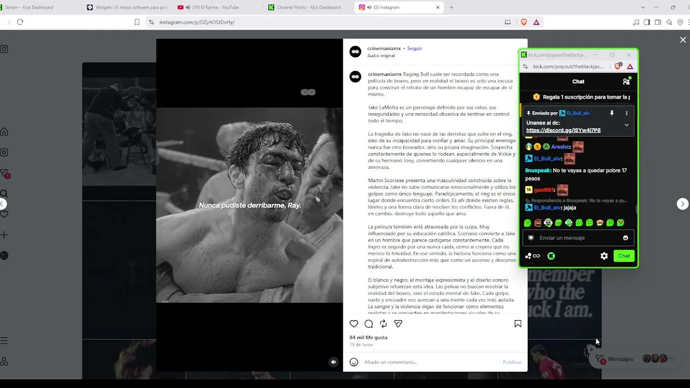Click Brave Shields icon in the Kick popout
690x388 pixels.
point(619,66)
